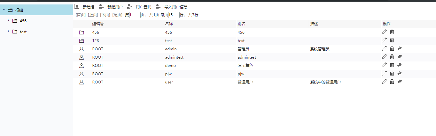
Task: Edit the user named user
Action: (384, 82)
